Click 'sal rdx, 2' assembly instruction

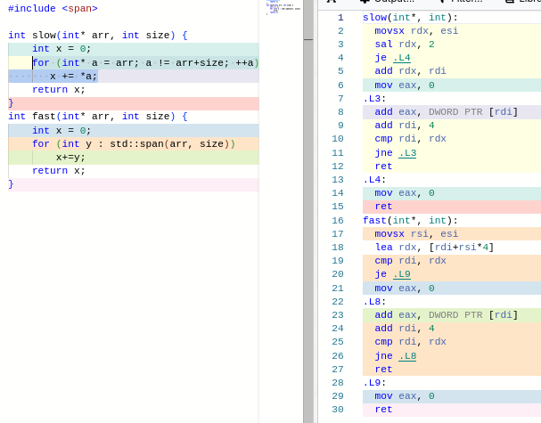(x=405, y=45)
